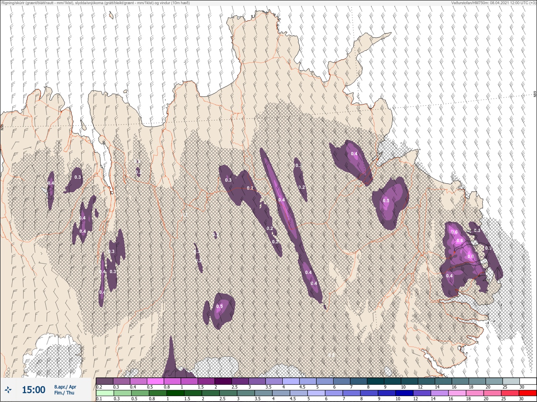Select the '8.apr./ Apr' date label

(x=65, y=387)
